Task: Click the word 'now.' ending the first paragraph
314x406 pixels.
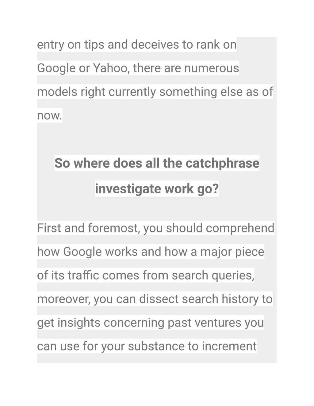Action: [50, 116]
